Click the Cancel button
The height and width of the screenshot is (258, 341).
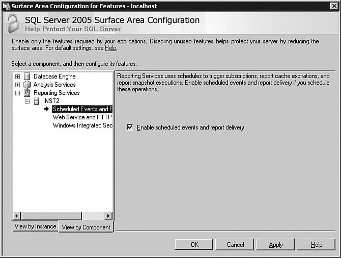[x=235, y=245]
